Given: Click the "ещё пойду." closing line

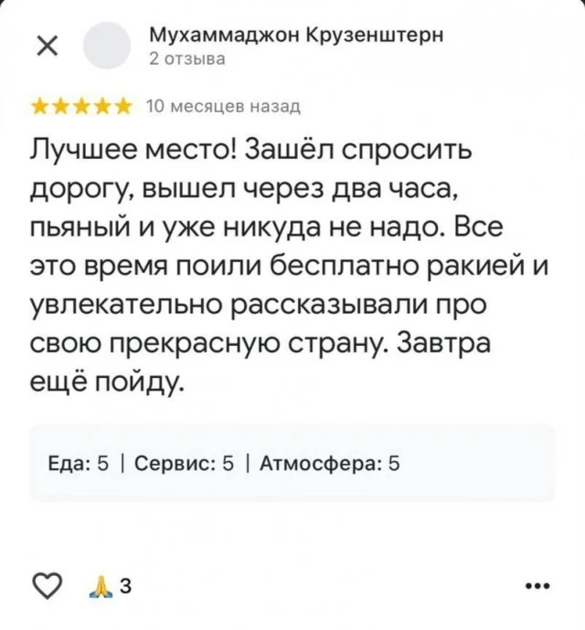Looking at the screenshot, I should coord(108,375).
